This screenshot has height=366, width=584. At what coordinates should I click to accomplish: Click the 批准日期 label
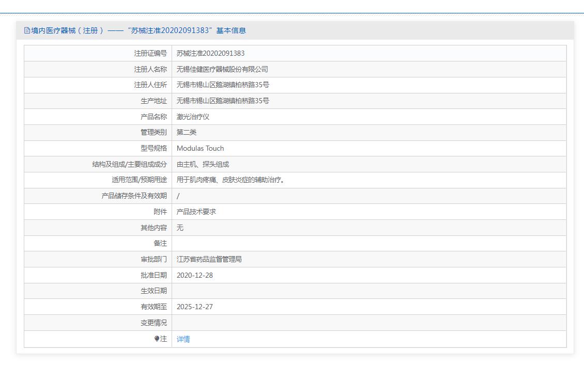[x=154, y=275]
